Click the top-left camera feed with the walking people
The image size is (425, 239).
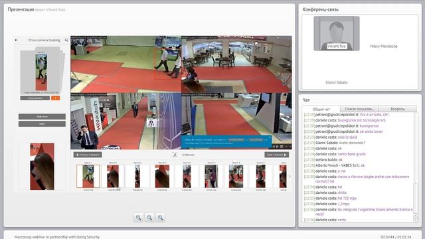[x=126, y=64]
